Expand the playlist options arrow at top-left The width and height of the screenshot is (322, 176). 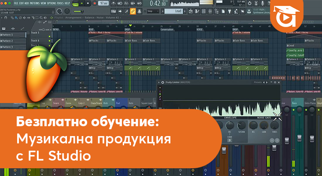click(x=2, y=18)
